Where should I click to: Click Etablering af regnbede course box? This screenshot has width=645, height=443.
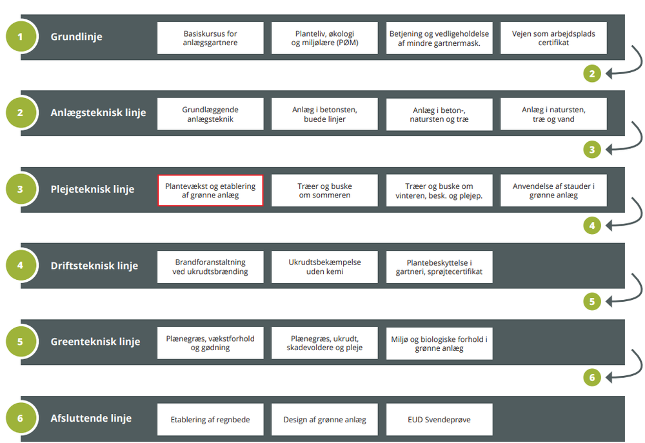tap(210, 420)
